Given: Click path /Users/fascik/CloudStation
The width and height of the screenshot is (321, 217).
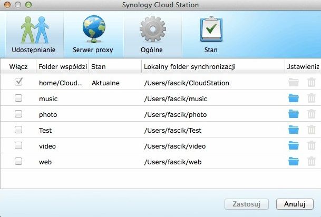Looking at the screenshot, I should [187, 83].
